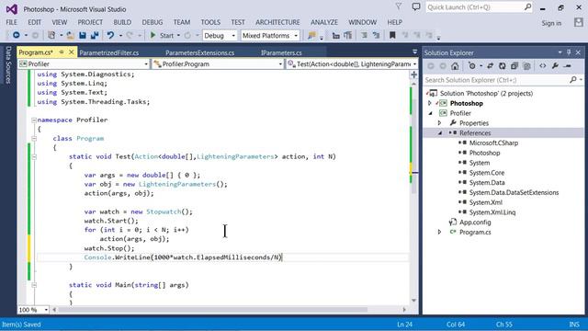The width and height of the screenshot is (588, 331).
Task: Collapse the class Program code block
Action: 34,139
